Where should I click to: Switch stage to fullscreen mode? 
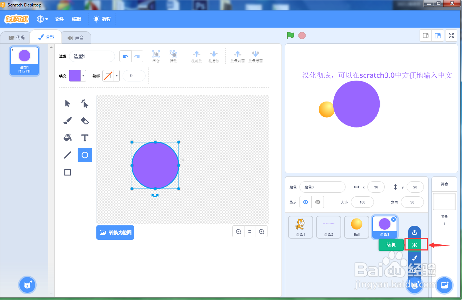(x=451, y=35)
